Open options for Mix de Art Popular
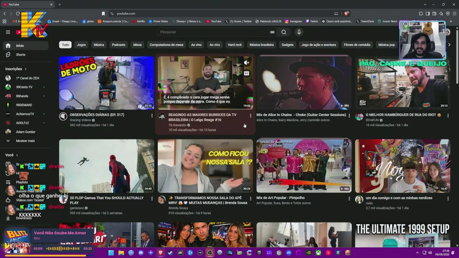 click(x=349, y=199)
